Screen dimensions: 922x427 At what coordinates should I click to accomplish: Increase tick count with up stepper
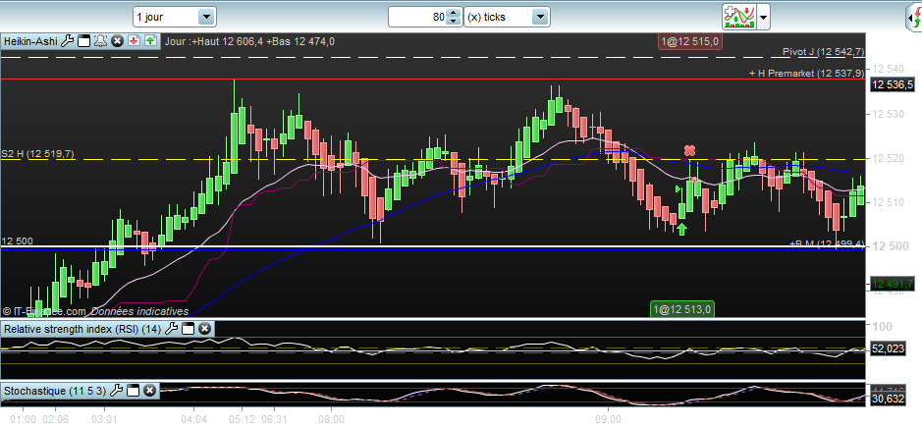[453, 13]
